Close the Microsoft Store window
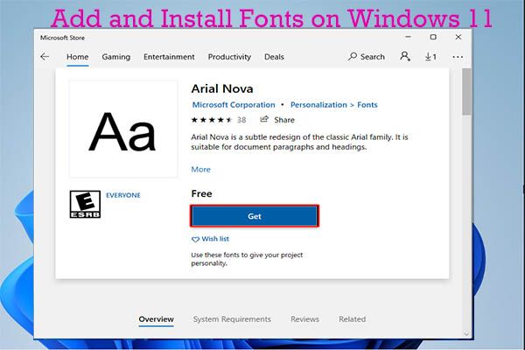The image size is (525, 350). pos(458,37)
